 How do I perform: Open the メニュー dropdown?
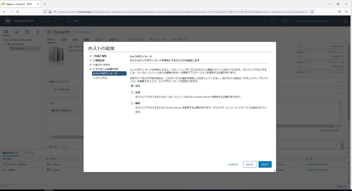tap(49, 21)
